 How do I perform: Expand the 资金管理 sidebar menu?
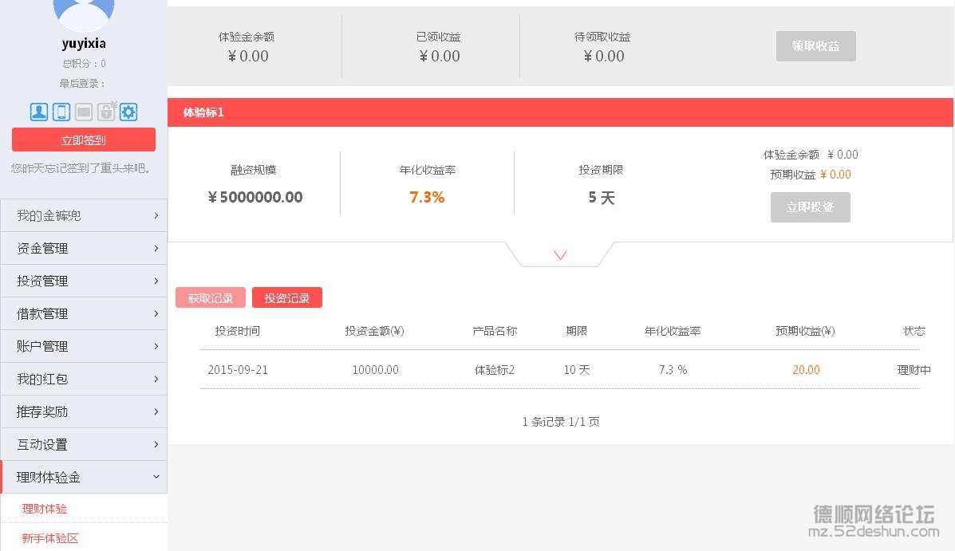(x=84, y=248)
